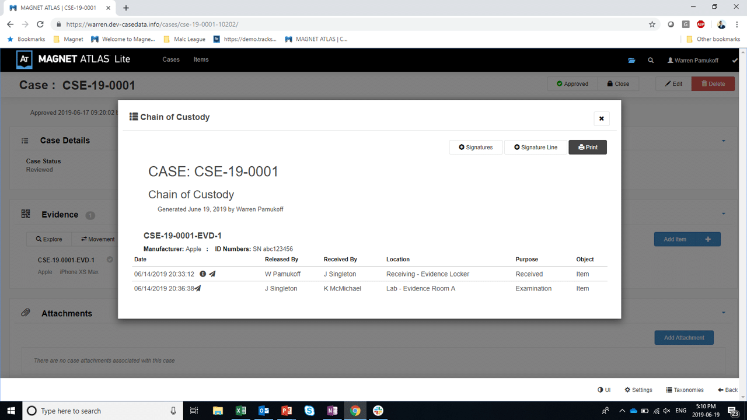Open the Items menu

[x=201, y=60]
